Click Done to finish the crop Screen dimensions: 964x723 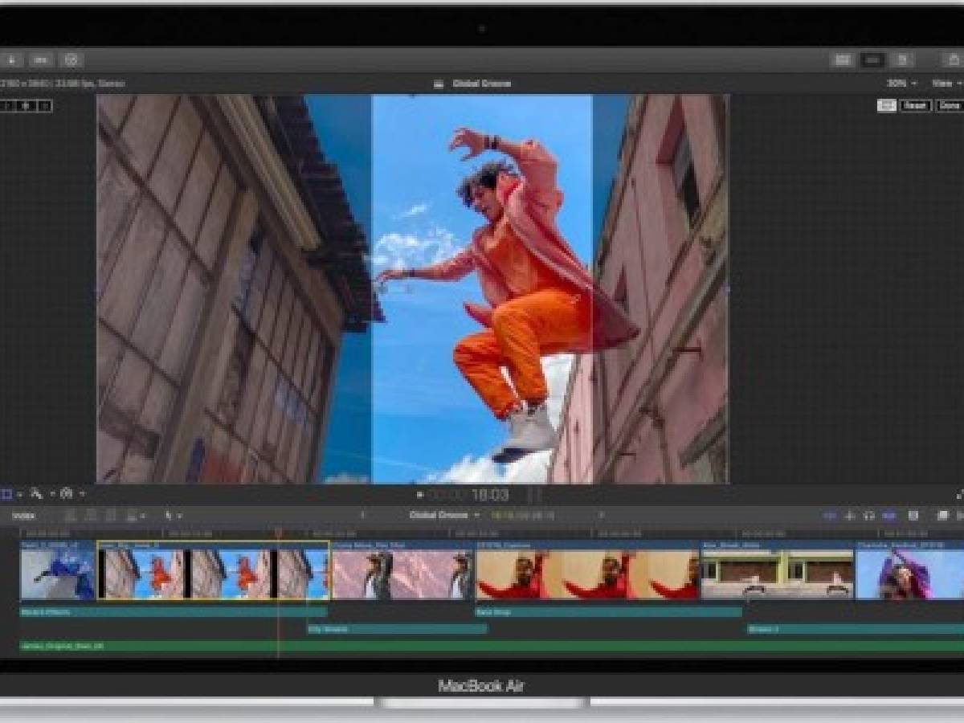pyautogui.click(x=949, y=105)
